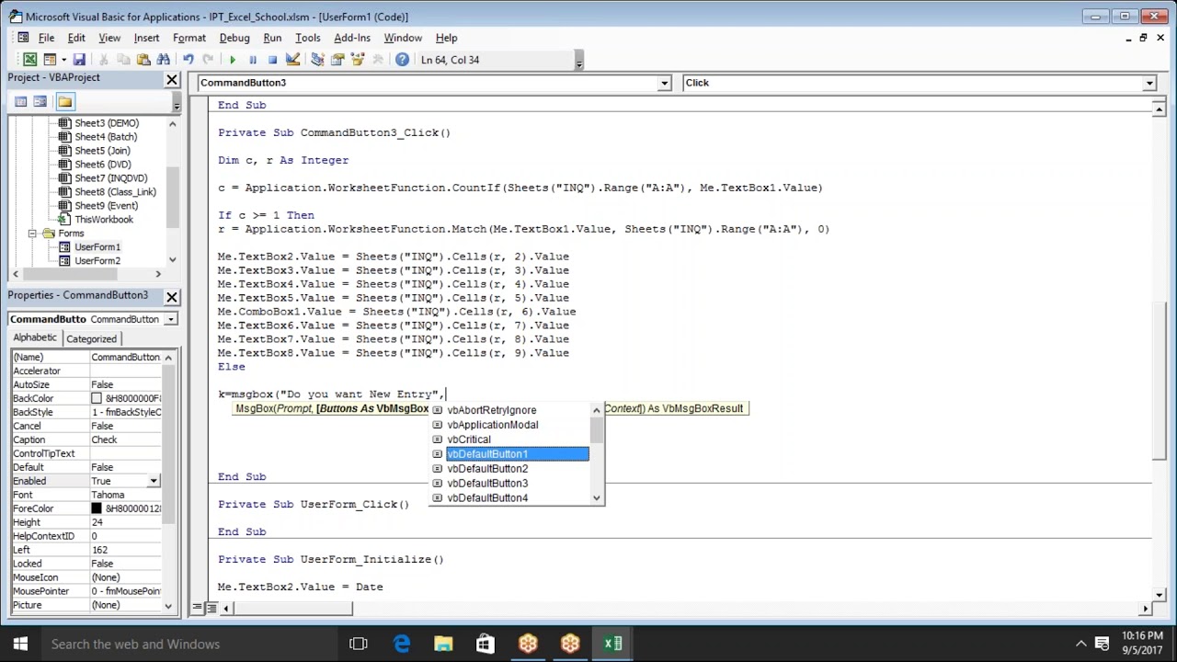Screen dimensions: 1177x662
Task: Close the Properties panel
Action: click(172, 297)
